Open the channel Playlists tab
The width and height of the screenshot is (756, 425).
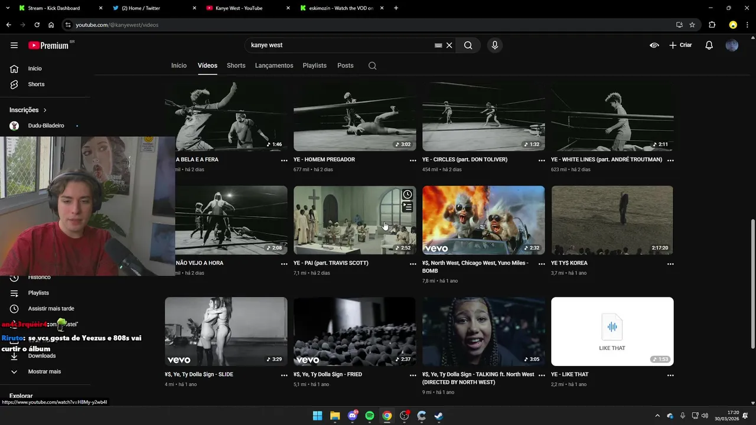[x=314, y=66]
